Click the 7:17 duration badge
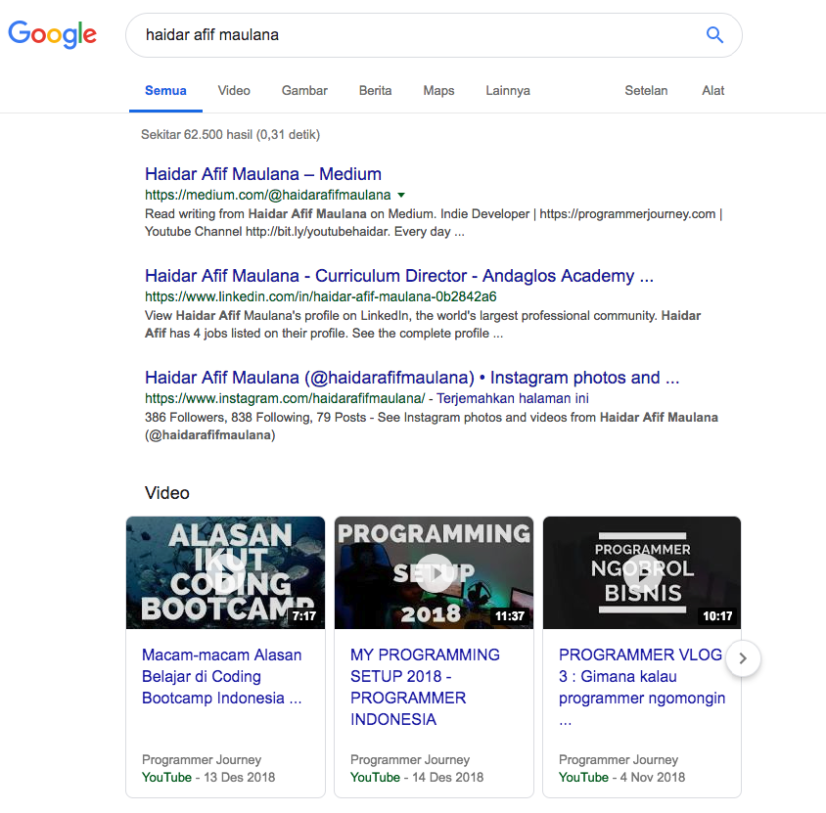 point(304,615)
